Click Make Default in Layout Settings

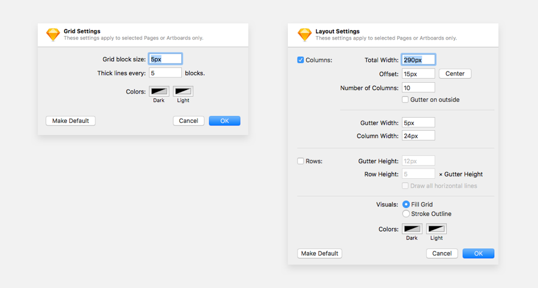[x=320, y=253]
